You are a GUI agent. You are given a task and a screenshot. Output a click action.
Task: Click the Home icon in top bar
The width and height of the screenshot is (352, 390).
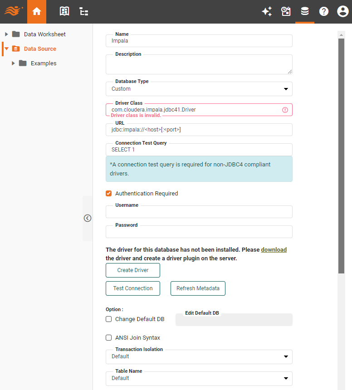(x=37, y=11)
